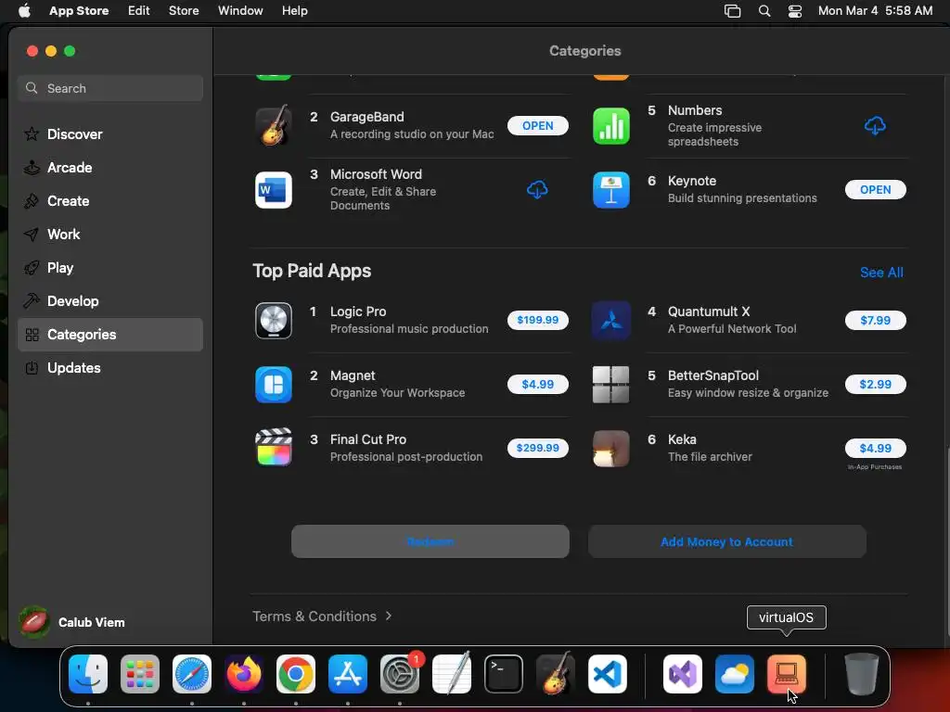The width and height of the screenshot is (950, 712).
Task: Select the Magnet app icon
Action: (x=274, y=385)
